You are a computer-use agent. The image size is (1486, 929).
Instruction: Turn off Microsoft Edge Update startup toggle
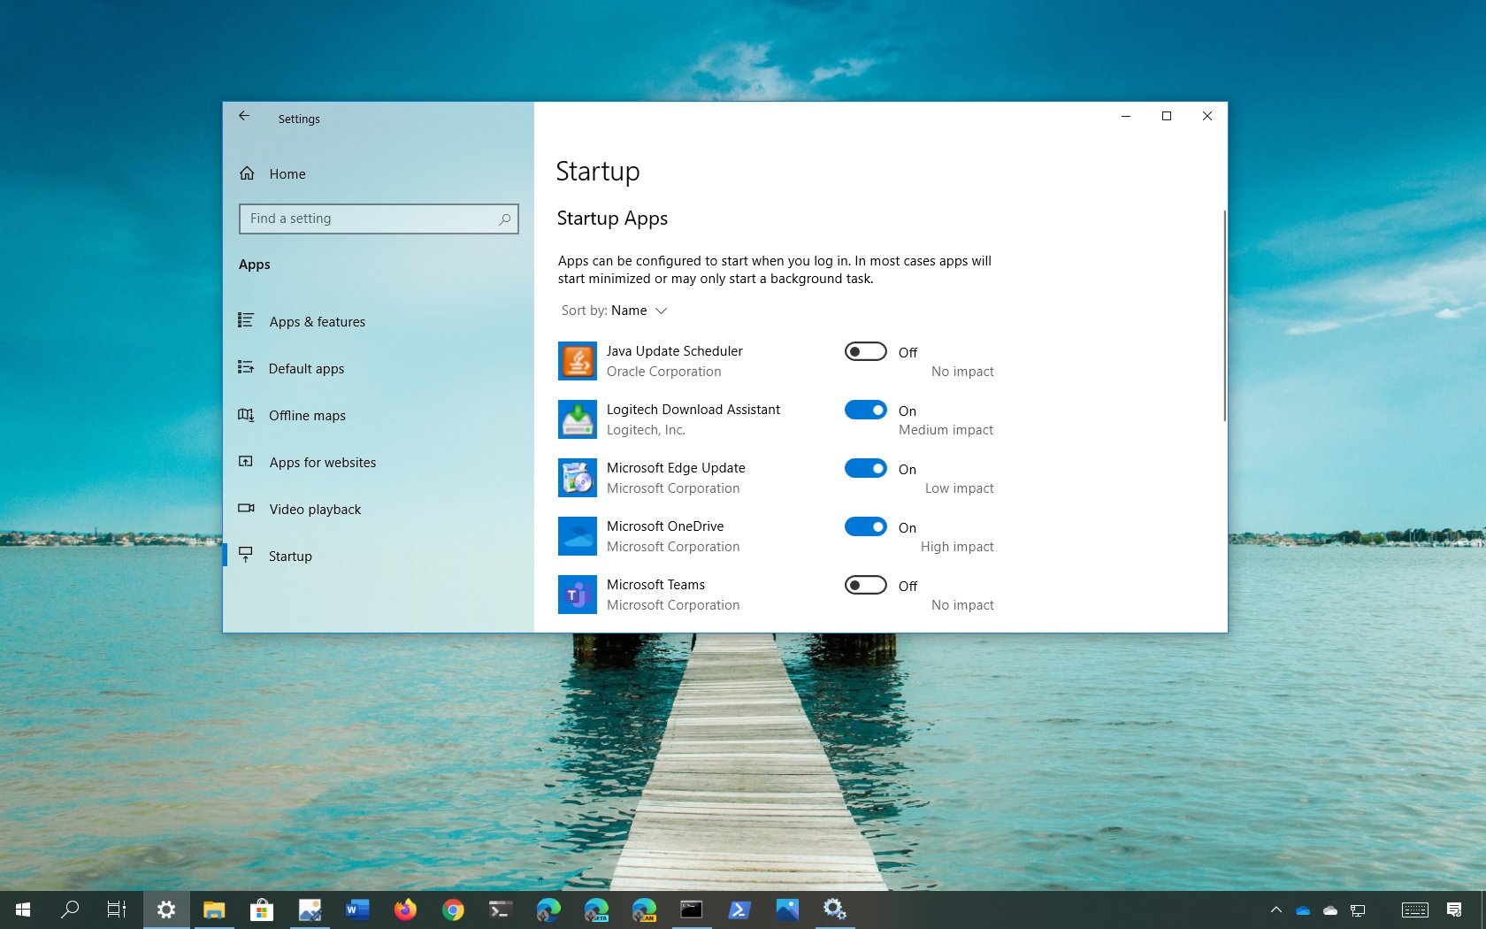pos(865,468)
